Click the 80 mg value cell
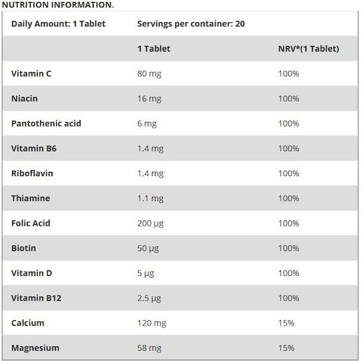Screen dimensions: 362x361 [149, 74]
